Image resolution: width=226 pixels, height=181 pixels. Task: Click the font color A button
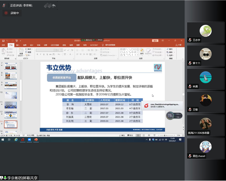(70, 54)
